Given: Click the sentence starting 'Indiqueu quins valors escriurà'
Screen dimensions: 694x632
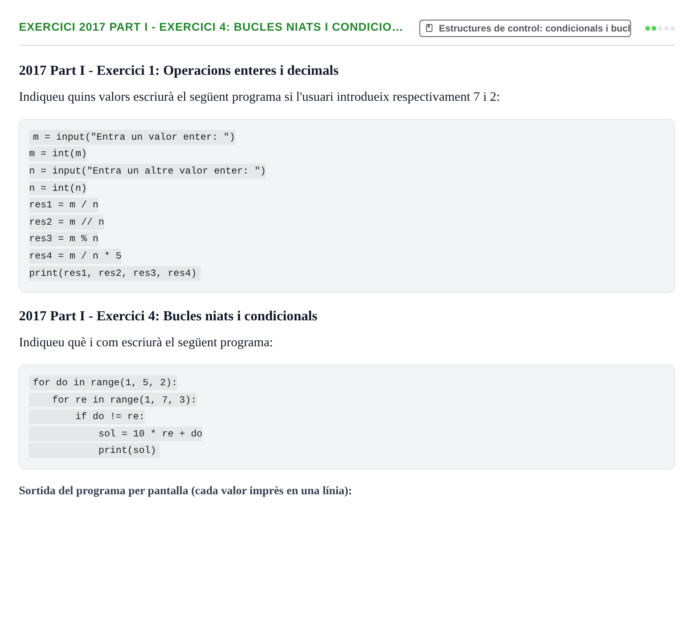Looking at the screenshot, I should 259,97.
